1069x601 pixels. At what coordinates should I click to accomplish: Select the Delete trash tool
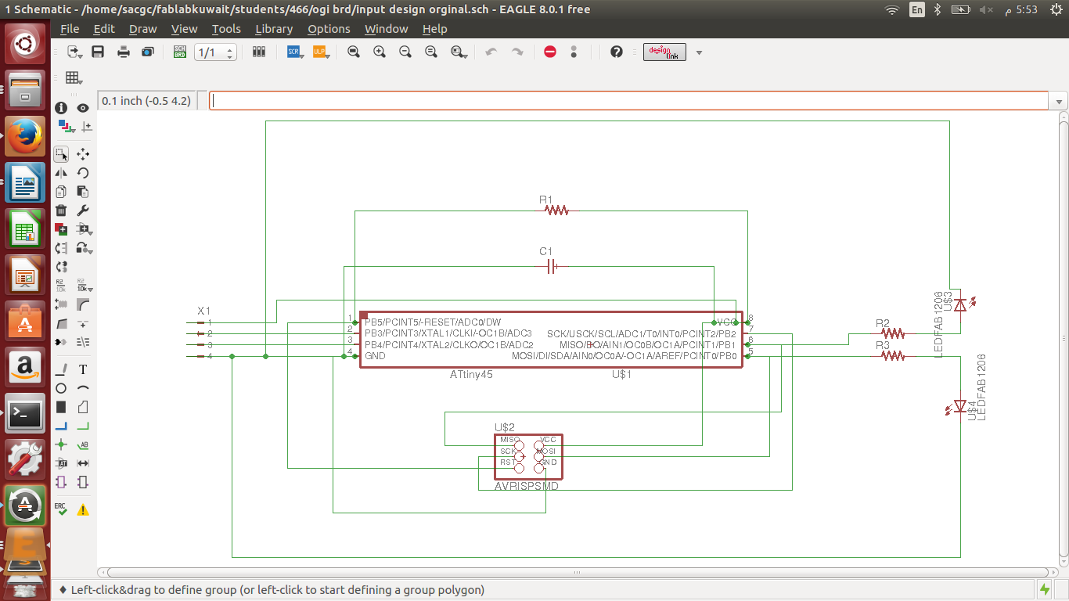click(x=61, y=211)
